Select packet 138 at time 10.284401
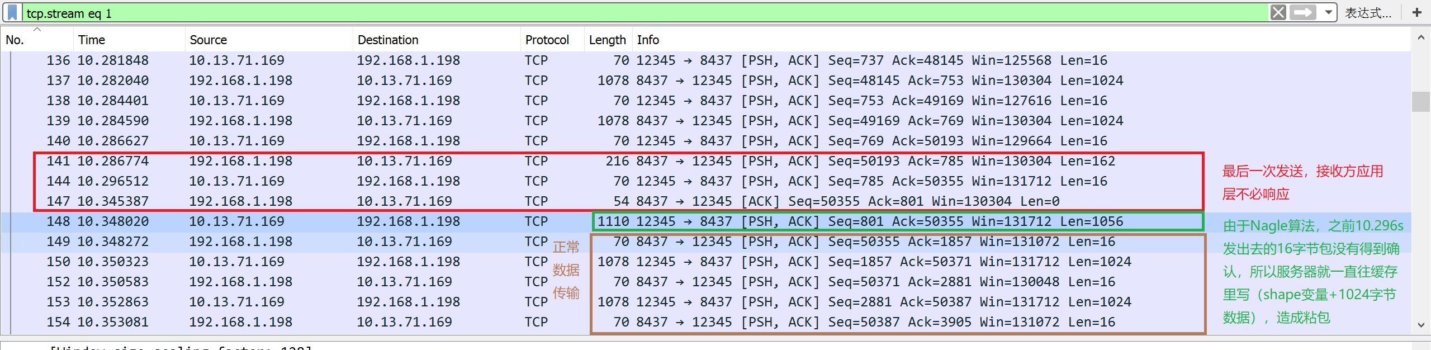The image size is (1431, 350). point(705,101)
